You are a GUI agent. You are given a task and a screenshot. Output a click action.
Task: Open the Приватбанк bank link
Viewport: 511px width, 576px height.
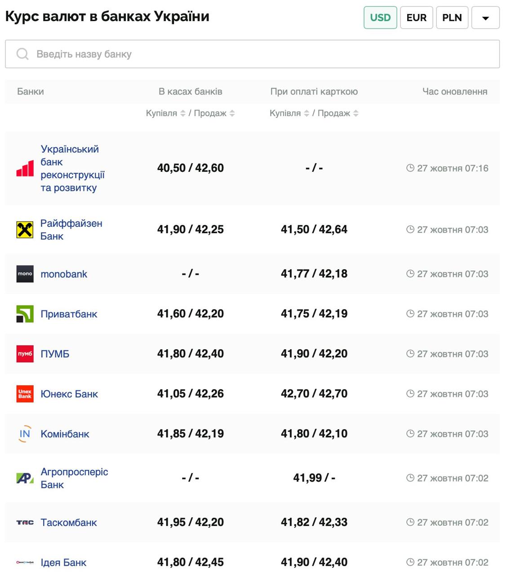coord(69,314)
